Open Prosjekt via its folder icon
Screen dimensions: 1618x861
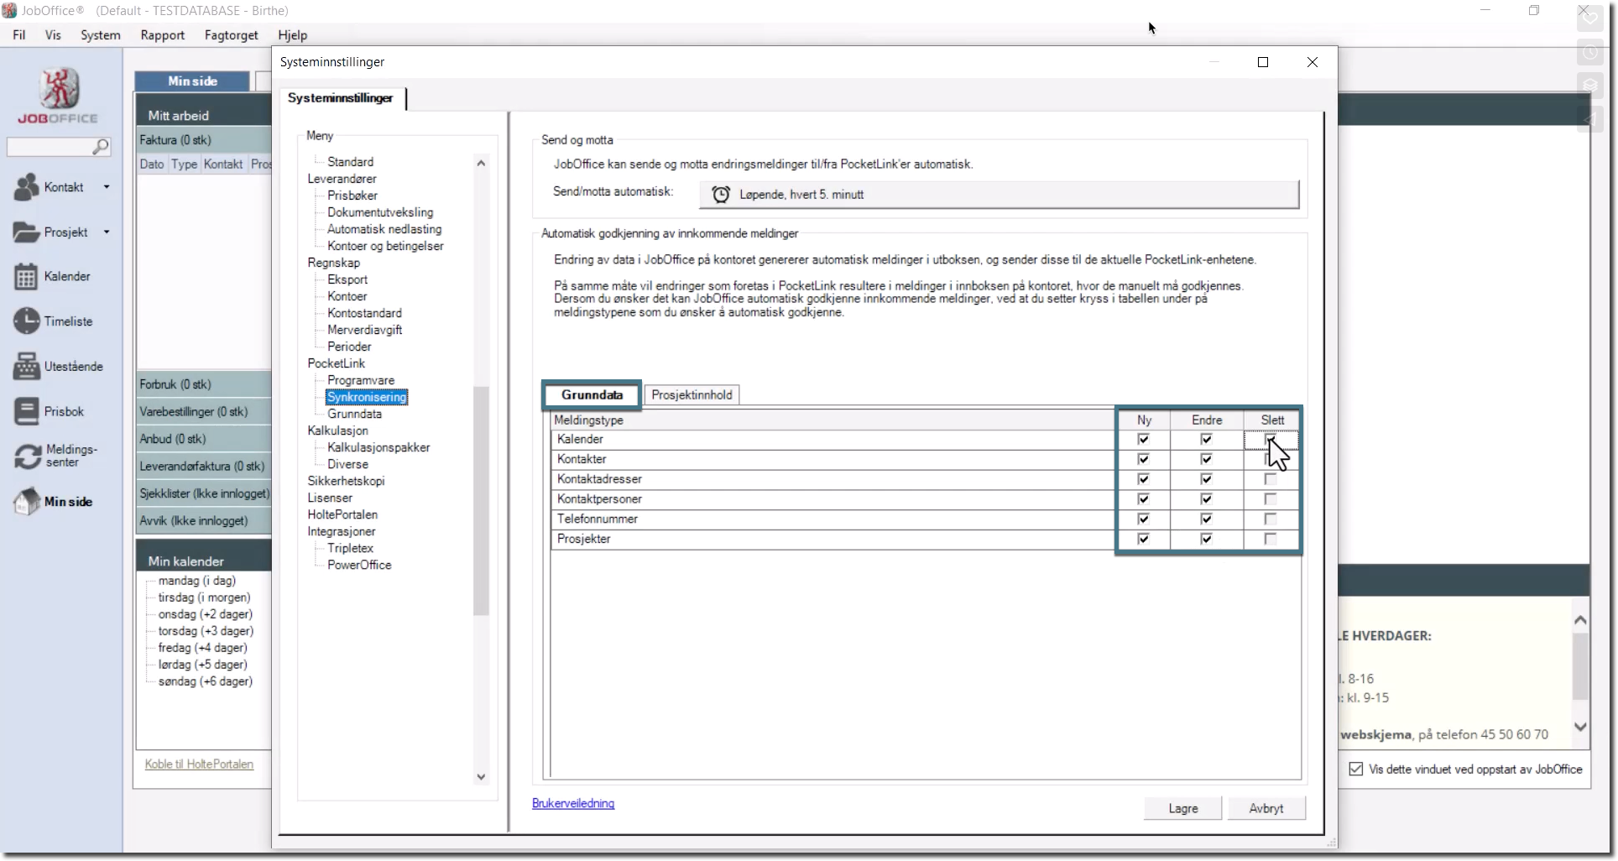(x=26, y=232)
